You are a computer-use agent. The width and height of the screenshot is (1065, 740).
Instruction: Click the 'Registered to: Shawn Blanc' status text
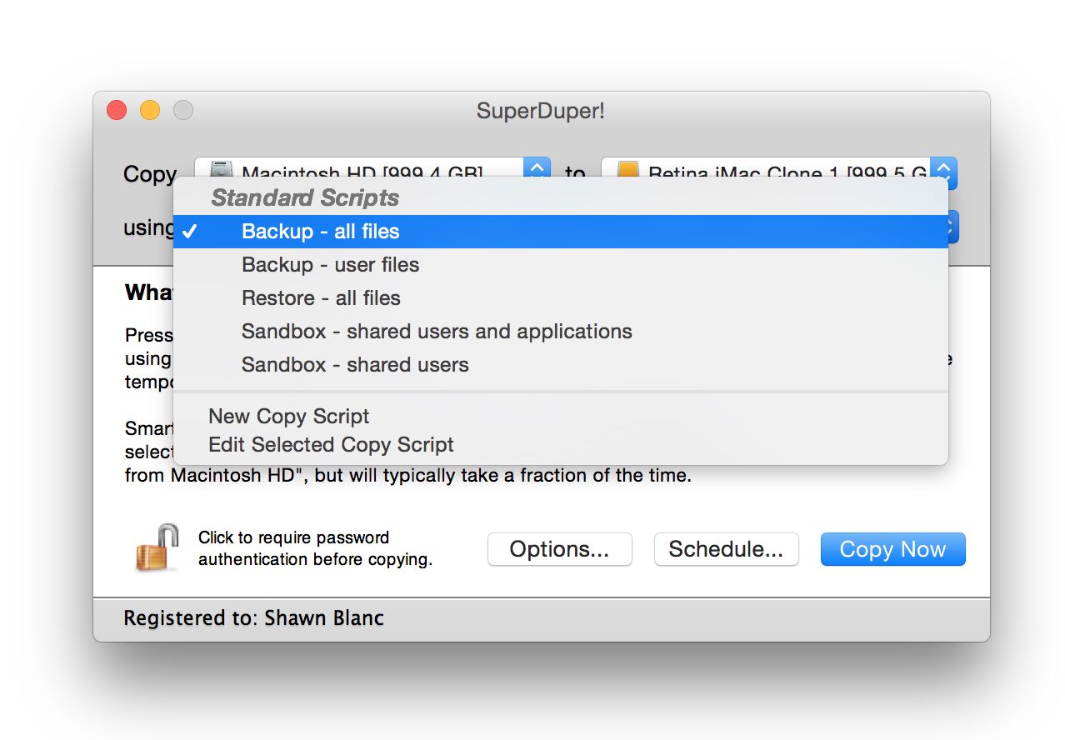[x=254, y=618]
